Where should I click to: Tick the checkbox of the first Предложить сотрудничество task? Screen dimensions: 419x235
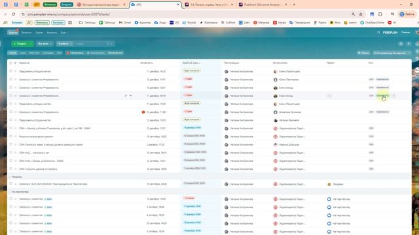click(10, 71)
